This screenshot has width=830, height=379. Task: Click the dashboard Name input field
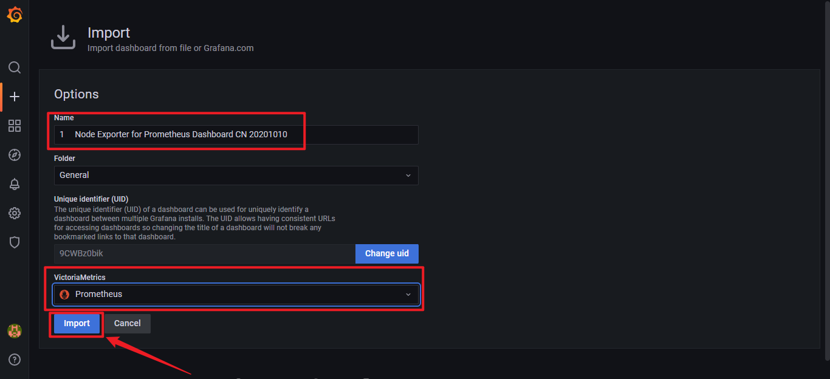[x=236, y=134]
